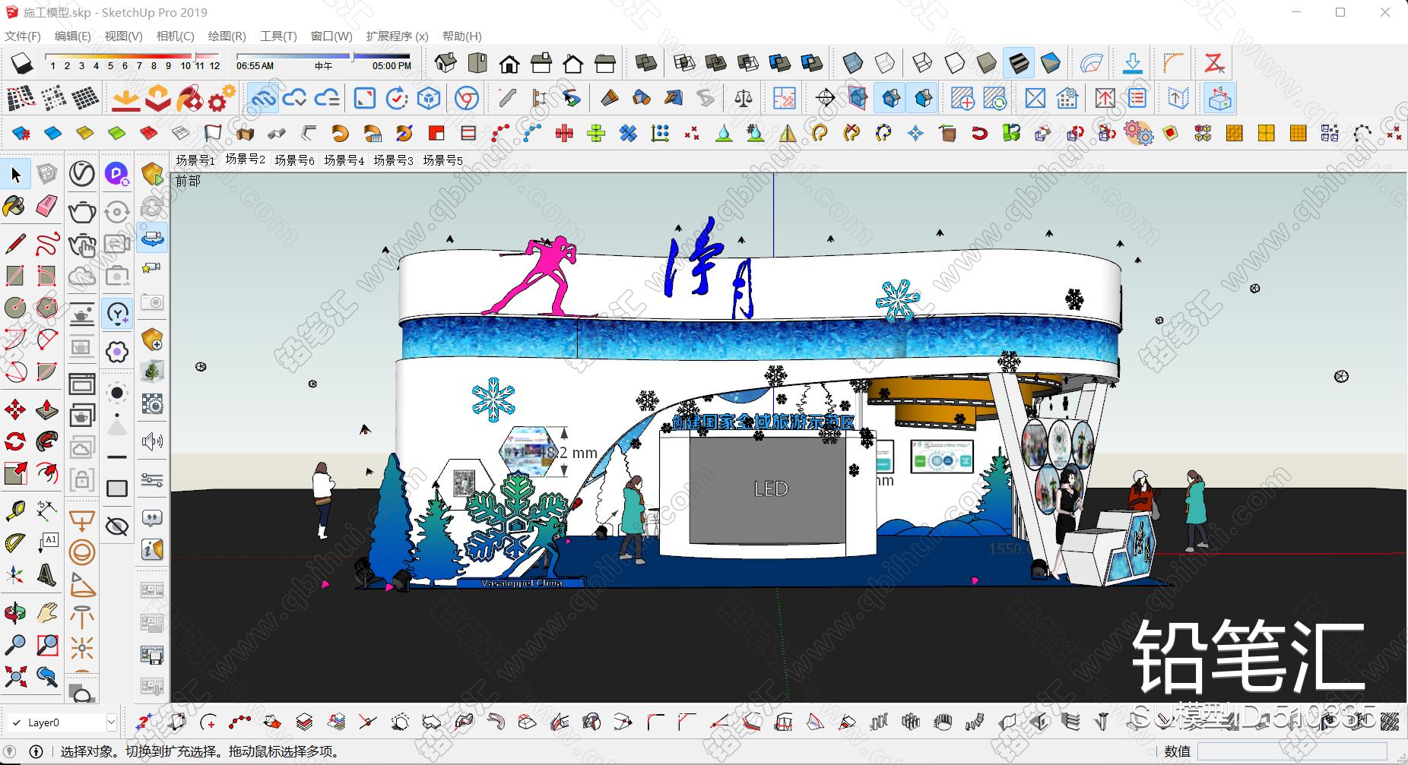Click Zoom Extents icon

point(15,676)
